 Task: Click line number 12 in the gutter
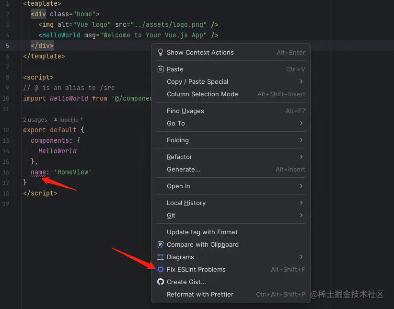6,130
